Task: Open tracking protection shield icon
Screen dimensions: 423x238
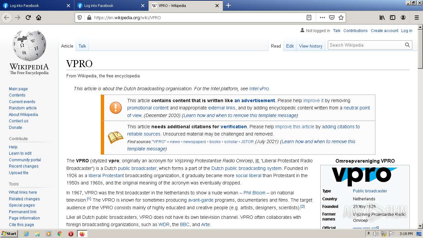Action: tap(80, 18)
